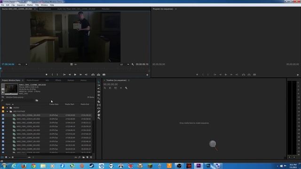Open Source monitor Button Editor plus icon

147,75
